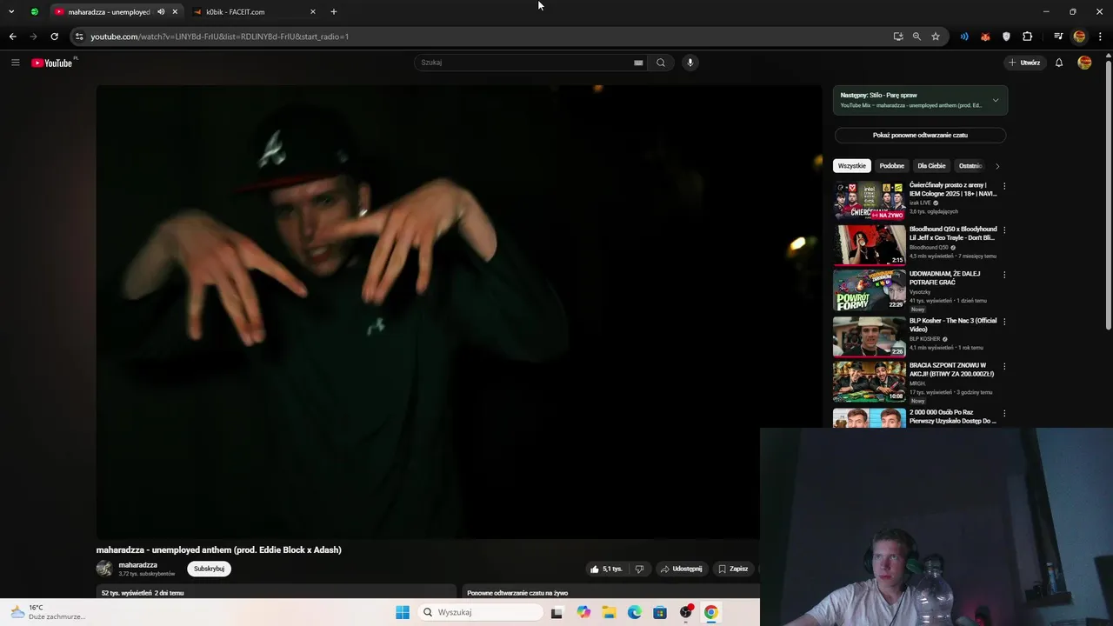The width and height of the screenshot is (1113, 626).
Task: Select the Podobne filter chip
Action: [x=892, y=166]
